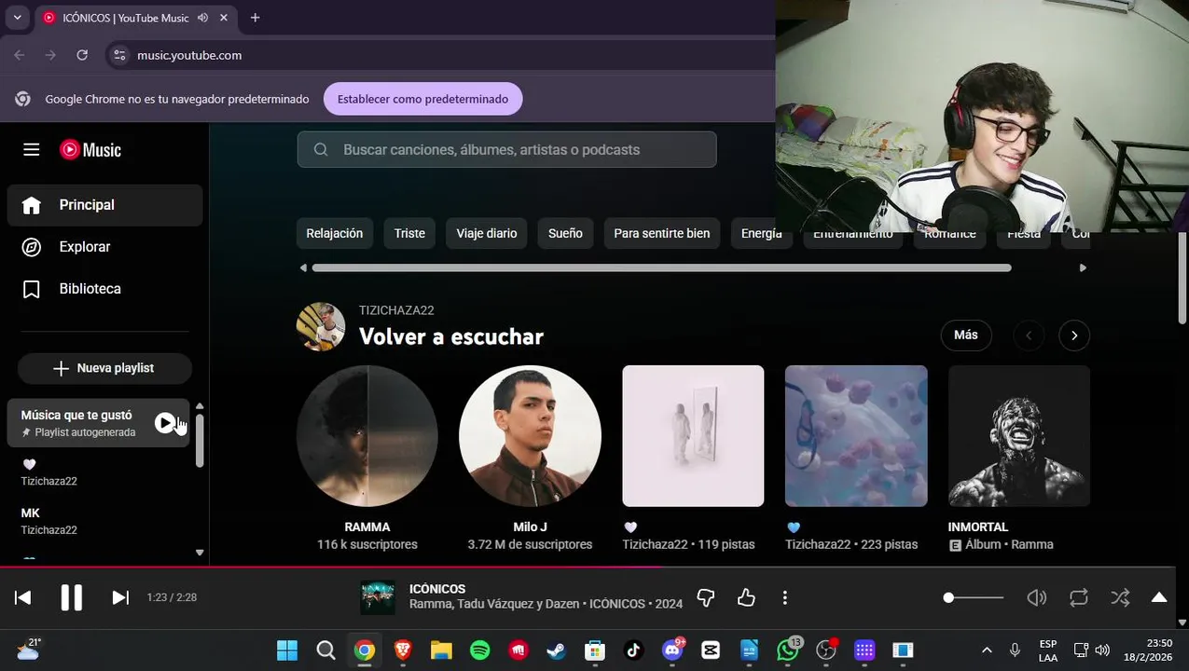Seek in the song progress bar
This screenshot has width=1189, height=671.
pos(588,567)
